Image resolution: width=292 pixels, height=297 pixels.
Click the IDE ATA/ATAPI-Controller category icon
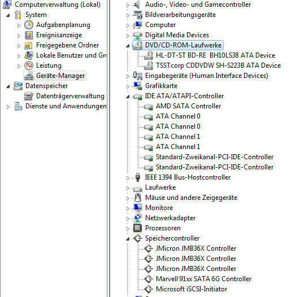click(138, 97)
